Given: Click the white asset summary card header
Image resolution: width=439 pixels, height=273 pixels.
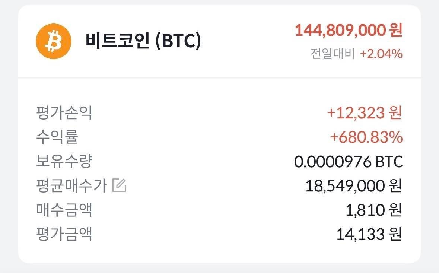Looking at the screenshot, I should click(220, 41).
